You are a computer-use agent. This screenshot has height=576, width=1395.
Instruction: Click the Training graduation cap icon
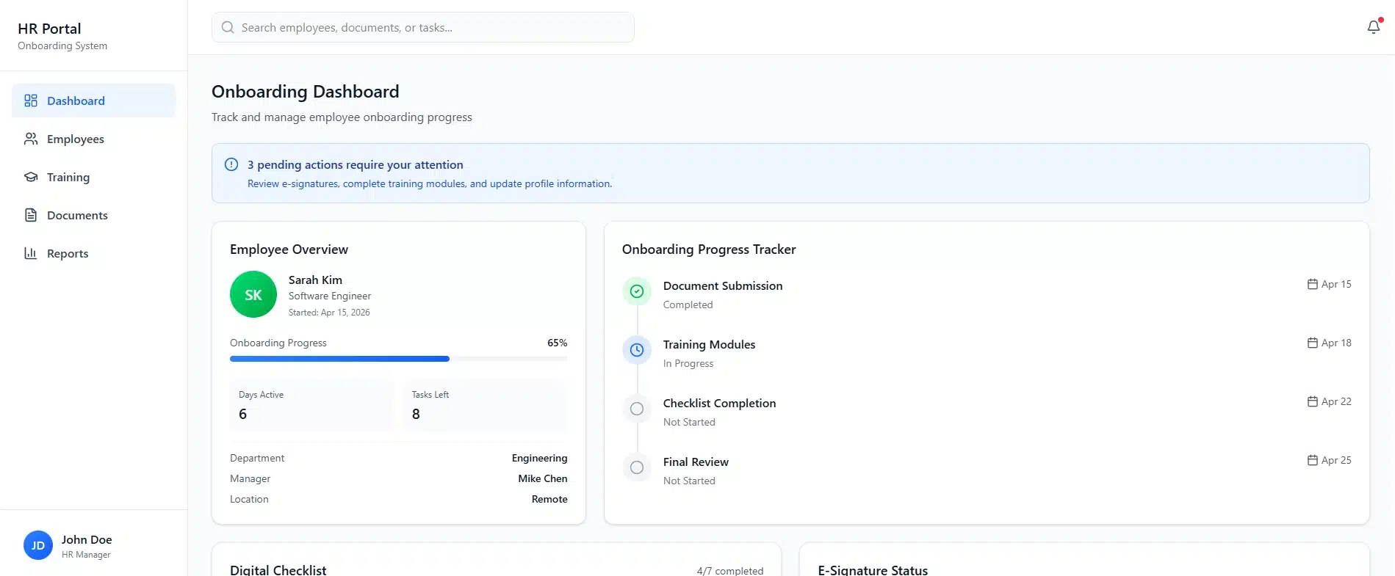coord(31,177)
